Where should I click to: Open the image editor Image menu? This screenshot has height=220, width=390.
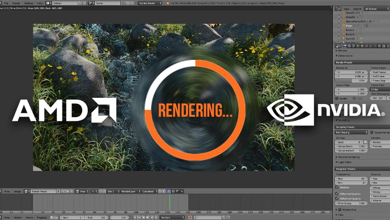17,191
